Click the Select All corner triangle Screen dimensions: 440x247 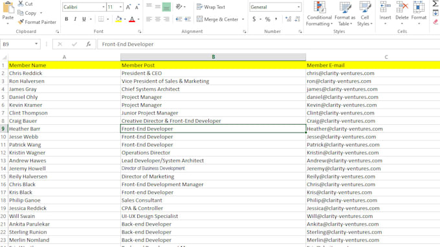pos(5,57)
